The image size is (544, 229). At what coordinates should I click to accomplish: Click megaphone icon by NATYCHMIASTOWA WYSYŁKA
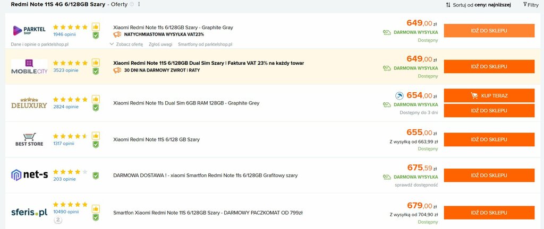(117, 34)
